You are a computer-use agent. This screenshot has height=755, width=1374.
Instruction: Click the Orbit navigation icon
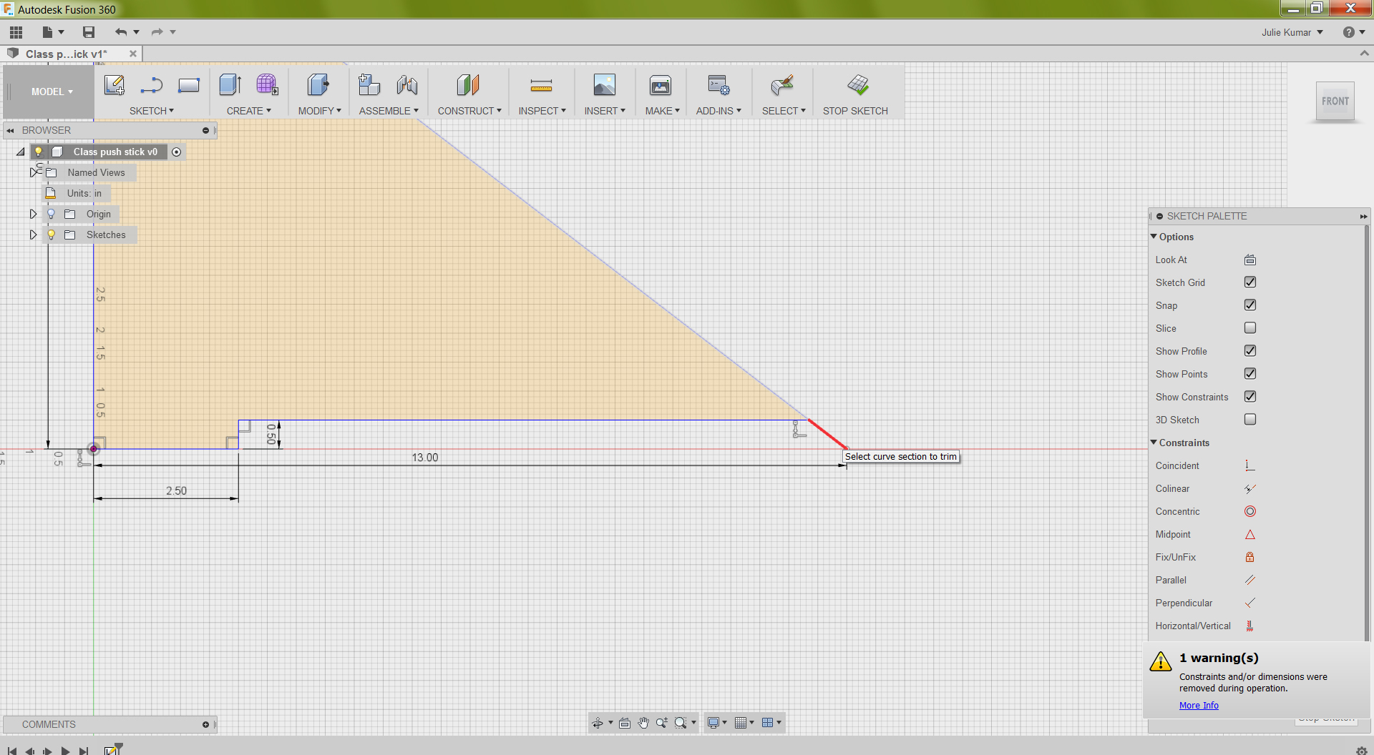[598, 723]
